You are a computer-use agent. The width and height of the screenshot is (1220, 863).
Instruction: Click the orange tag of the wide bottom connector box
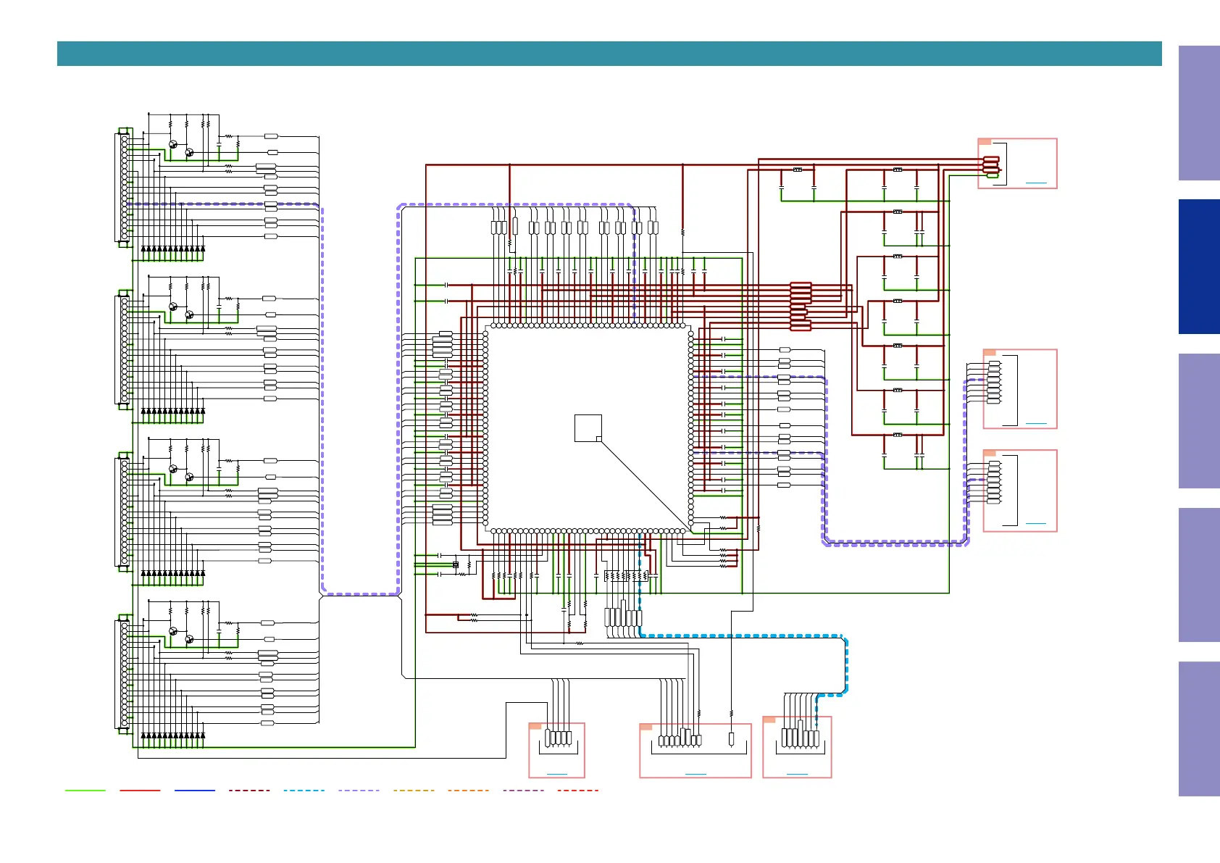[x=646, y=727]
